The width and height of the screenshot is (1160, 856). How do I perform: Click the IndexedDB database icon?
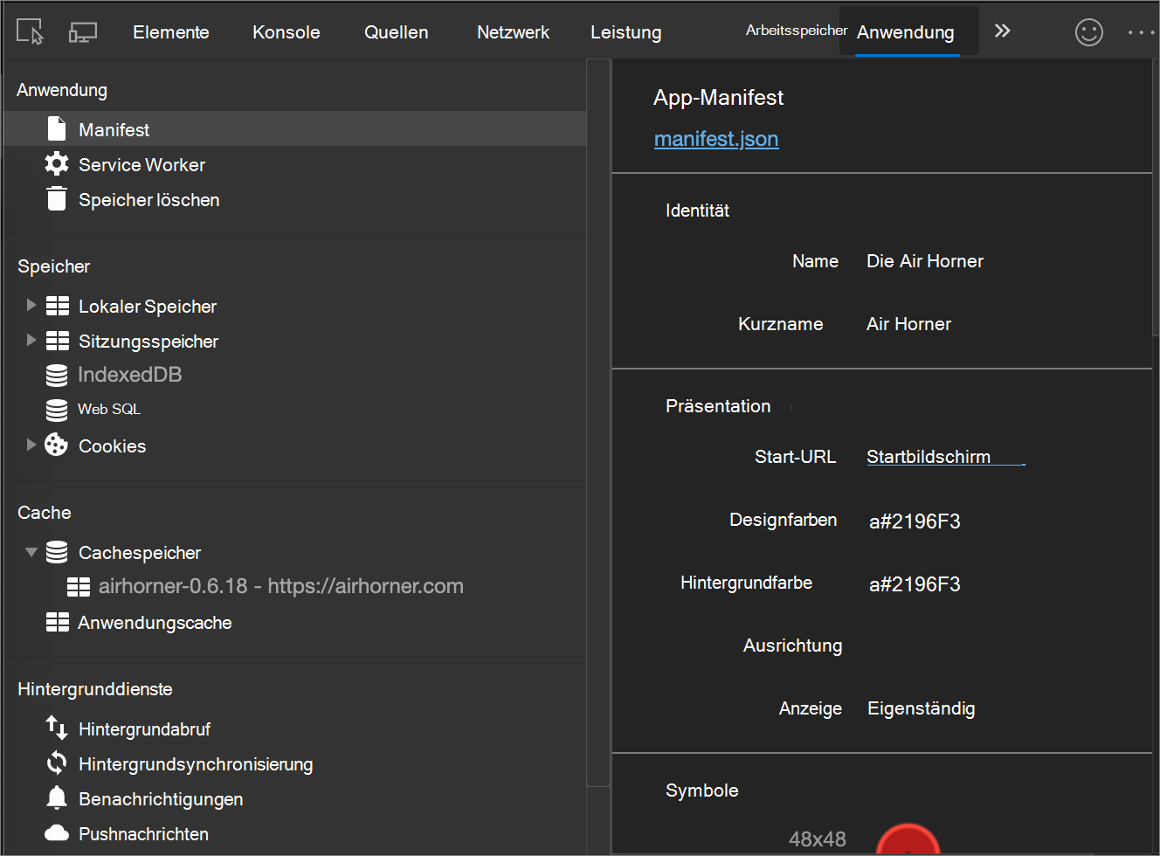(57, 376)
